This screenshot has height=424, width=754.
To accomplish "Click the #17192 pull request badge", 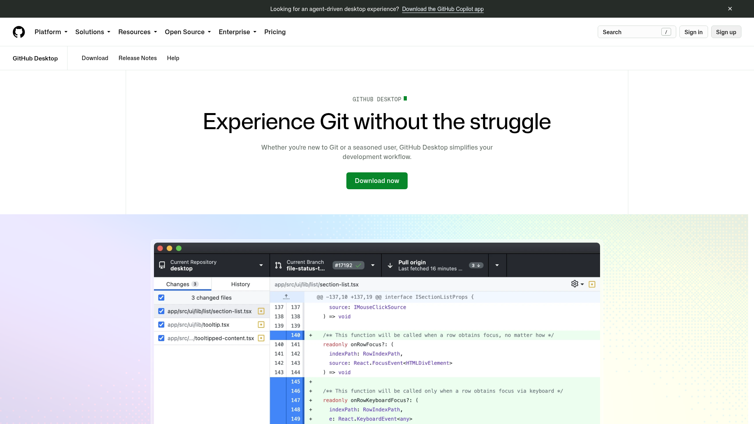I will pos(348,265).
